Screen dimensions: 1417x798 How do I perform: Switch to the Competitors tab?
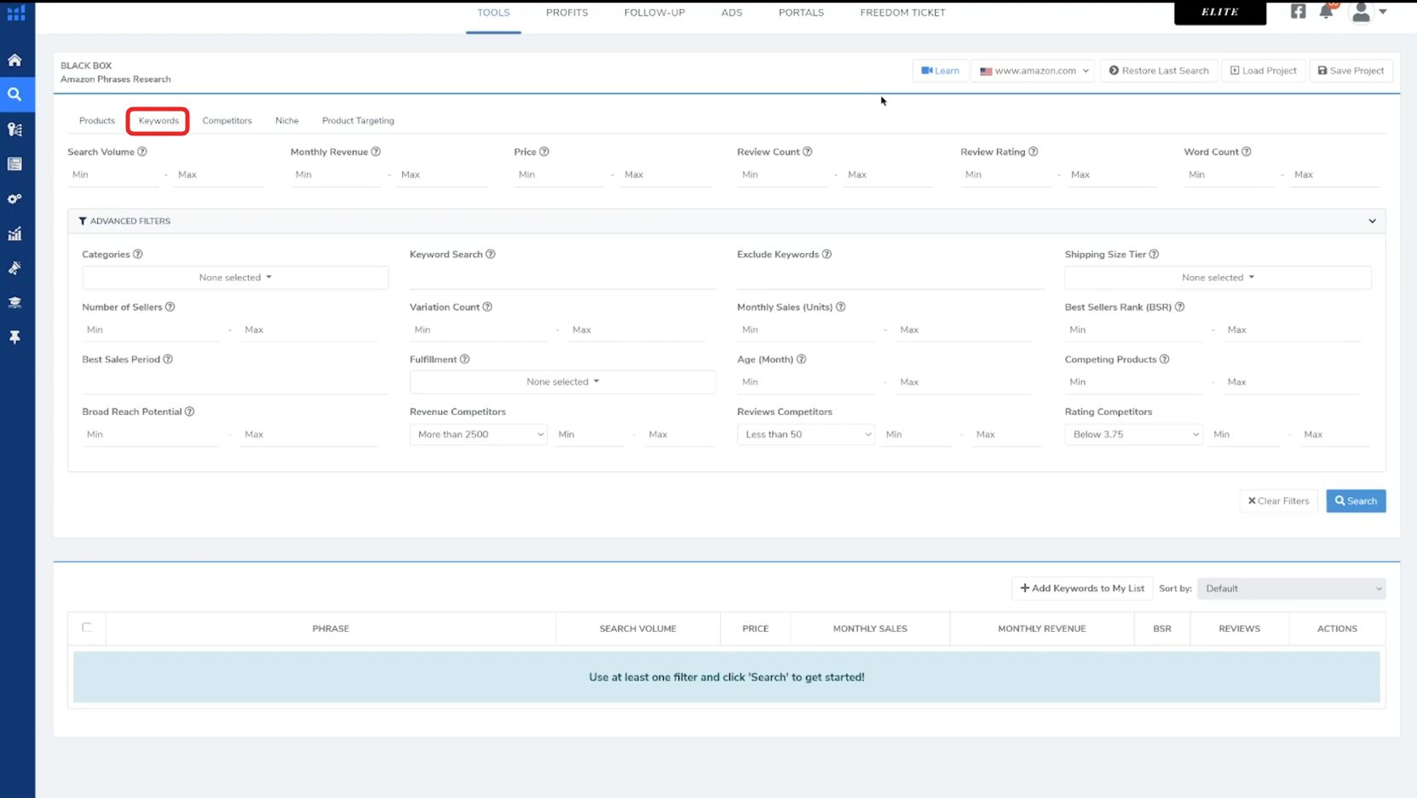tap(227, 121)
